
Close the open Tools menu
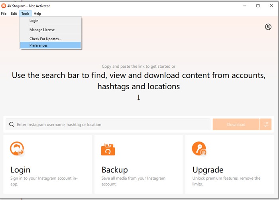[x=25, y=14]
